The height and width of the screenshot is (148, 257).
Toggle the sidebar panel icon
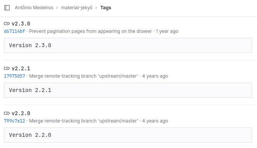click(x=7, y=8)
